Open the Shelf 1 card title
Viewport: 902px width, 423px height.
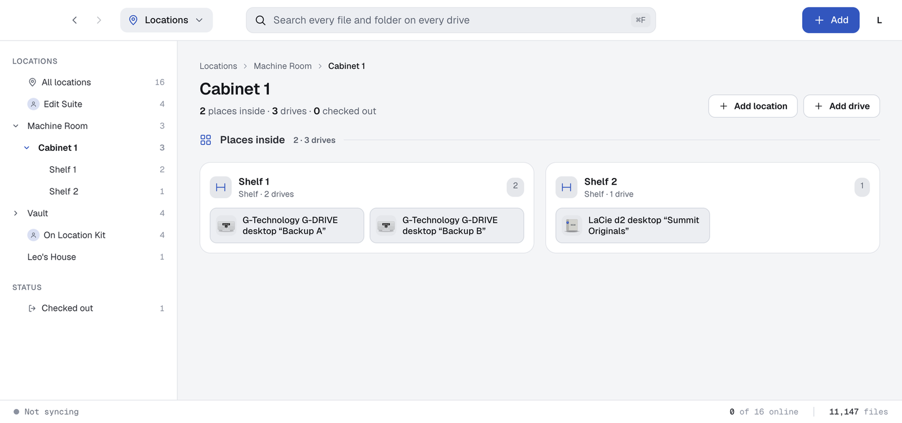(x=254, y=181)
